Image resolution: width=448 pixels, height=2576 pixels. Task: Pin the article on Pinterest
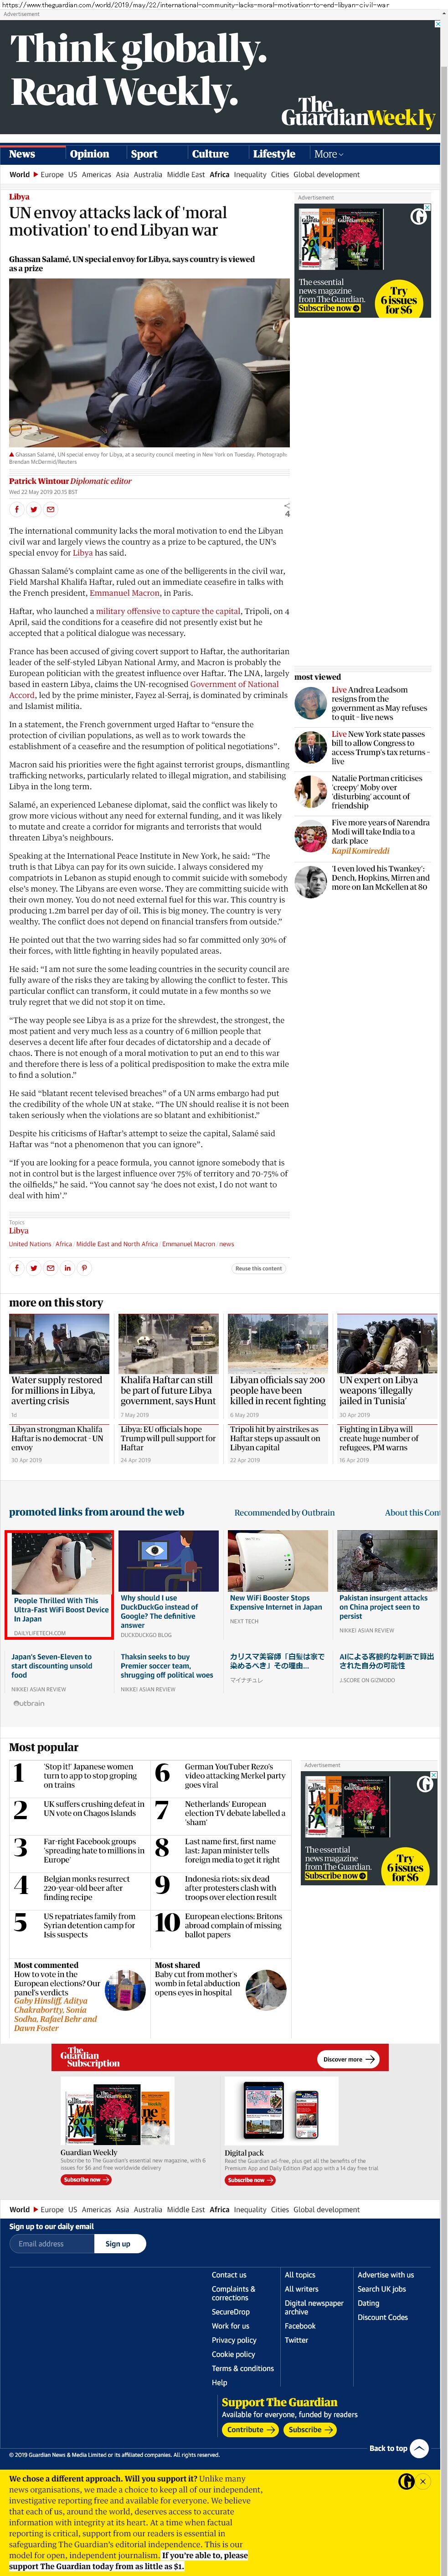pyautogui.click(x=84, y=1268)
